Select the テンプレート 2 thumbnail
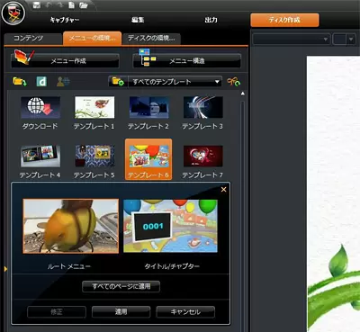Screen dimensions: 360x332 pos(148,107)
